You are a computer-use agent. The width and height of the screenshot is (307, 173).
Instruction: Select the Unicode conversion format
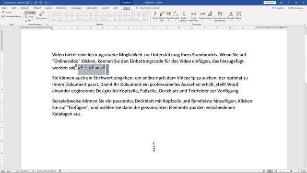[30, 13]
